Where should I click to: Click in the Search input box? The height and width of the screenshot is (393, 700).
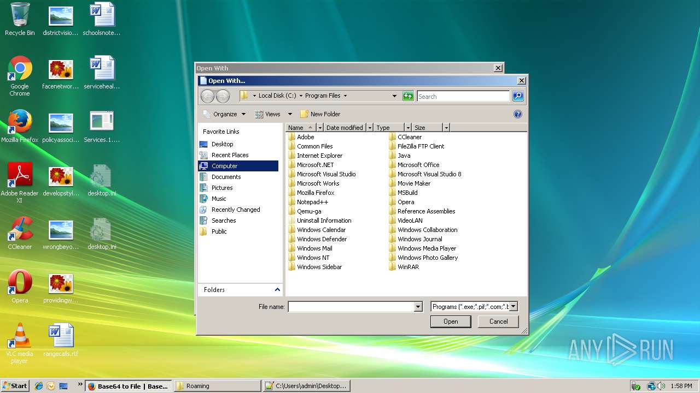click(x=463, y=96)
